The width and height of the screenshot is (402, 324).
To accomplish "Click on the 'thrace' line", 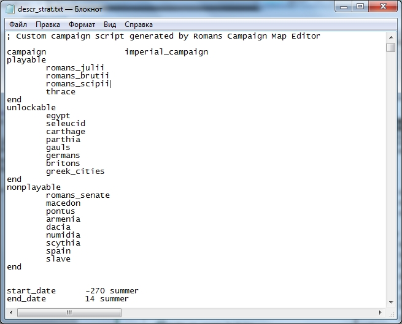I will click(x=61, y=92).
